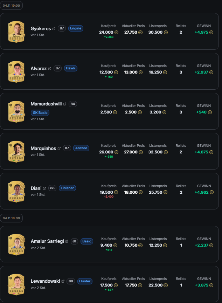Select the GK Basic badge for Mamardashvili
This screenshot has width=222, height=303.
tap(40, 113)
